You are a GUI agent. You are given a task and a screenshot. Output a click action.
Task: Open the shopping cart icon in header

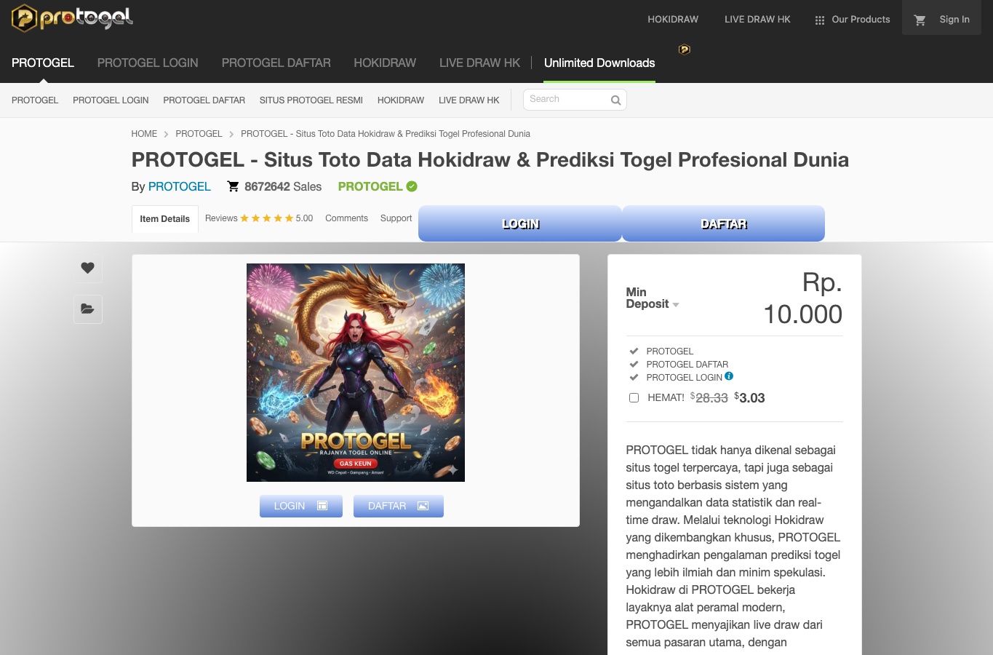coord(920,20)
